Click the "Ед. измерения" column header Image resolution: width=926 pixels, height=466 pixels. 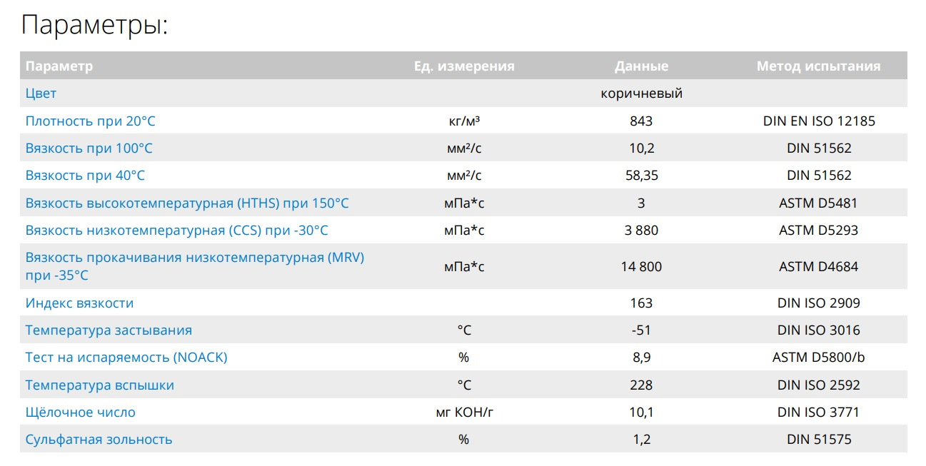(x=464, y=66)
